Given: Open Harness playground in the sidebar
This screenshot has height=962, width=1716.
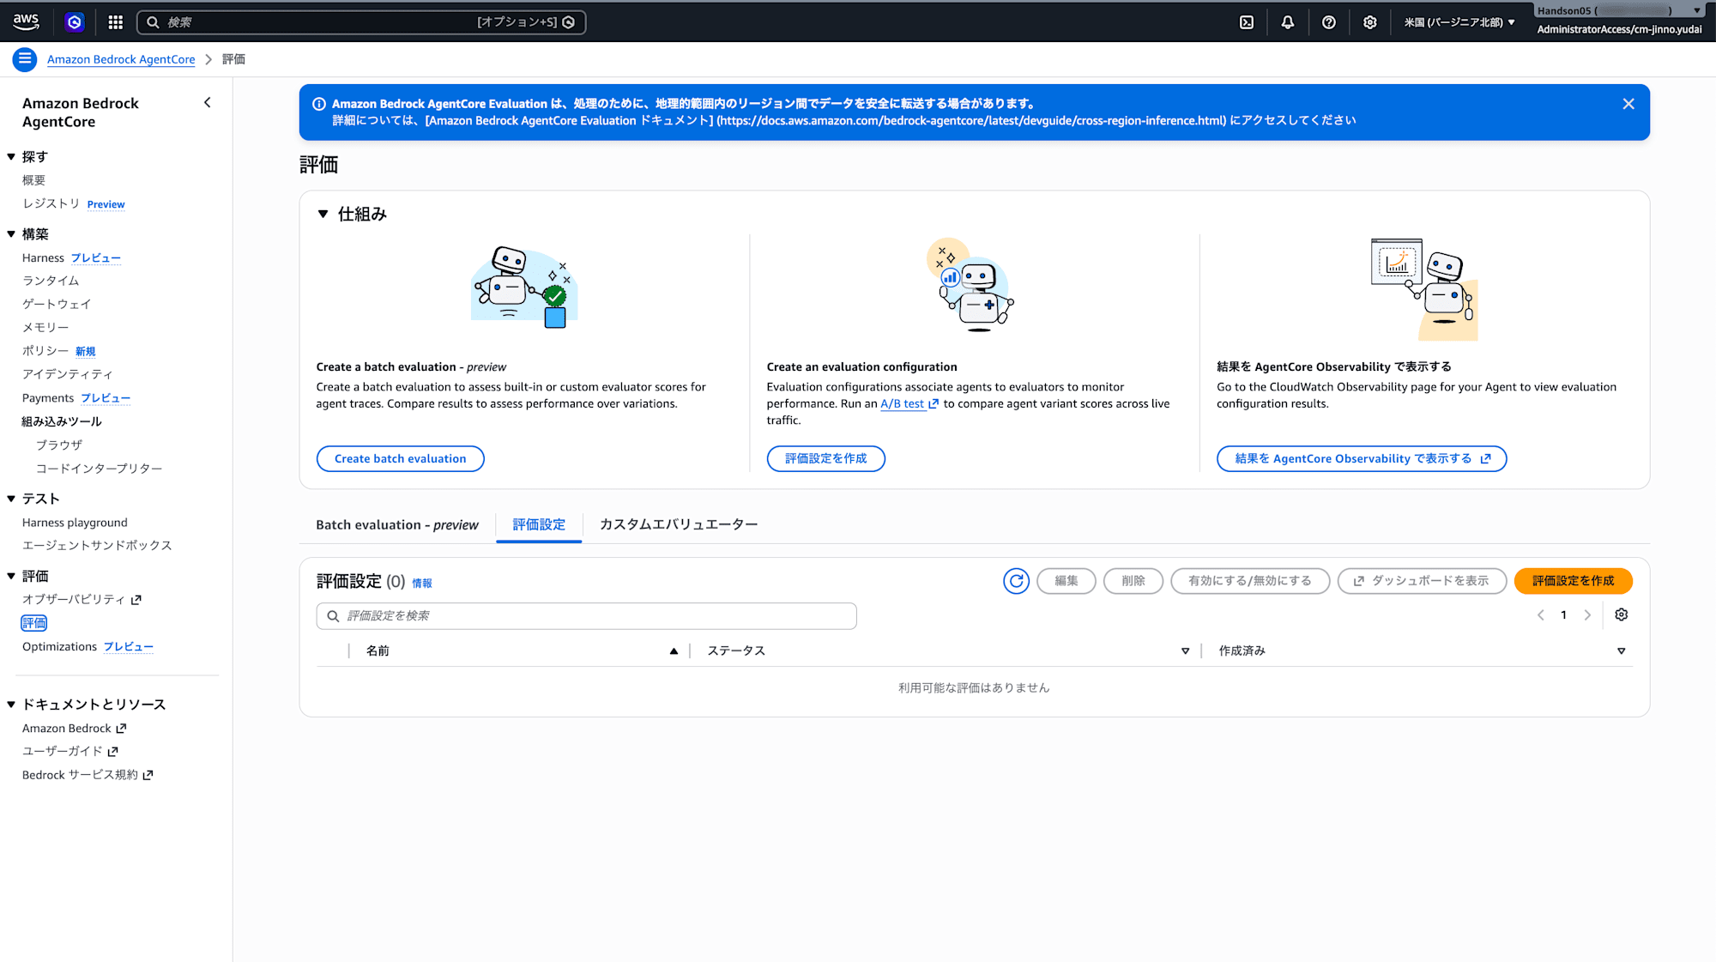Looking at the screenshot, I should point(75,523).
